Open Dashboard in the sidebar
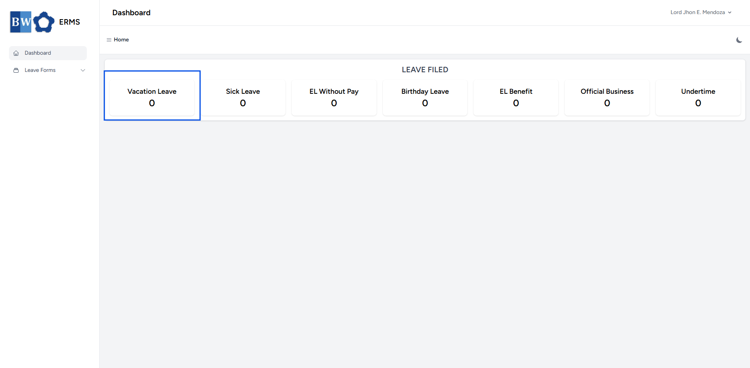 point(48,53)
